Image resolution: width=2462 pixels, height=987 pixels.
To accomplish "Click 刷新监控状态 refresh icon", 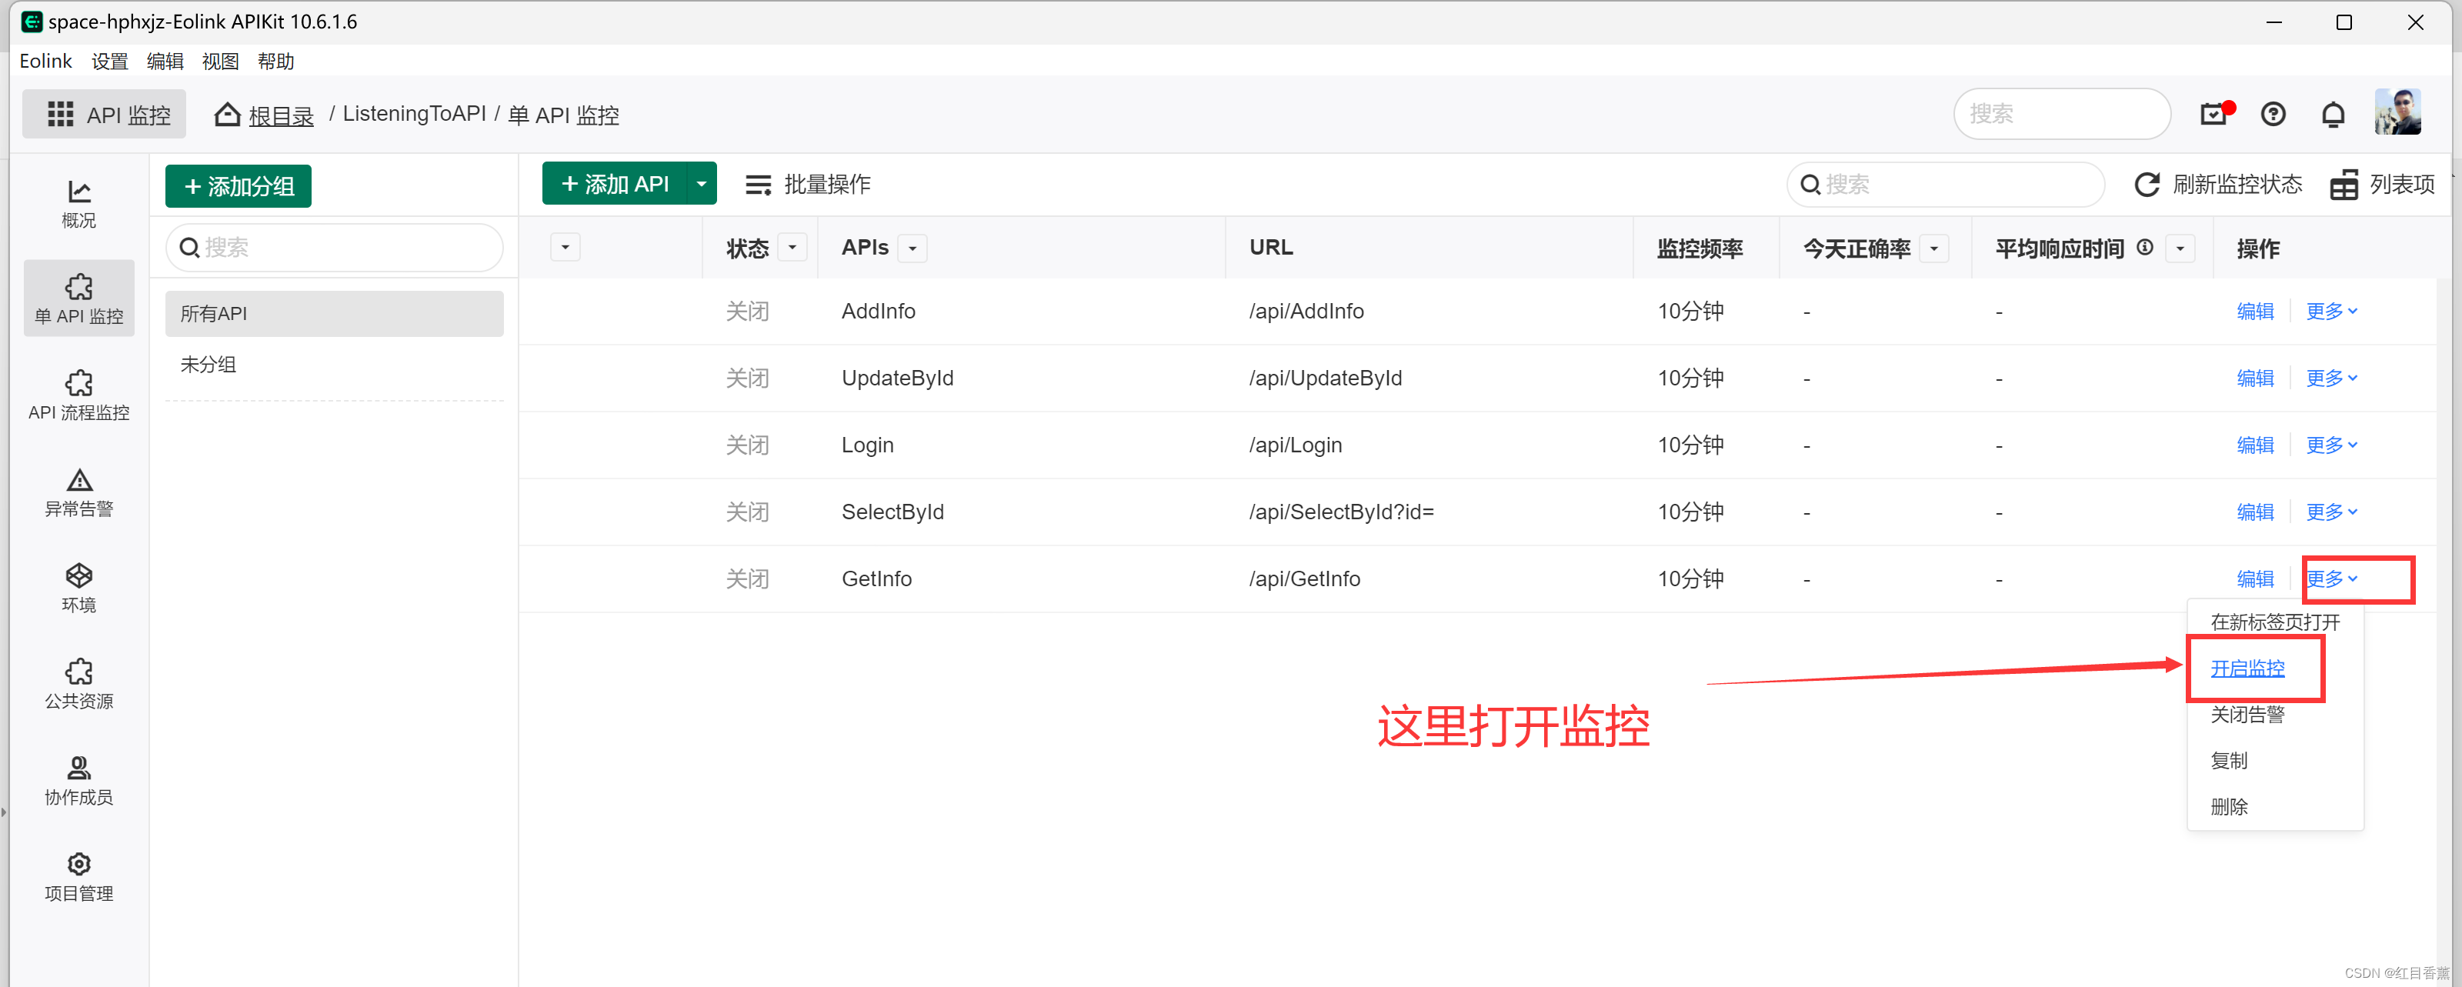I will click(2147, 185).
